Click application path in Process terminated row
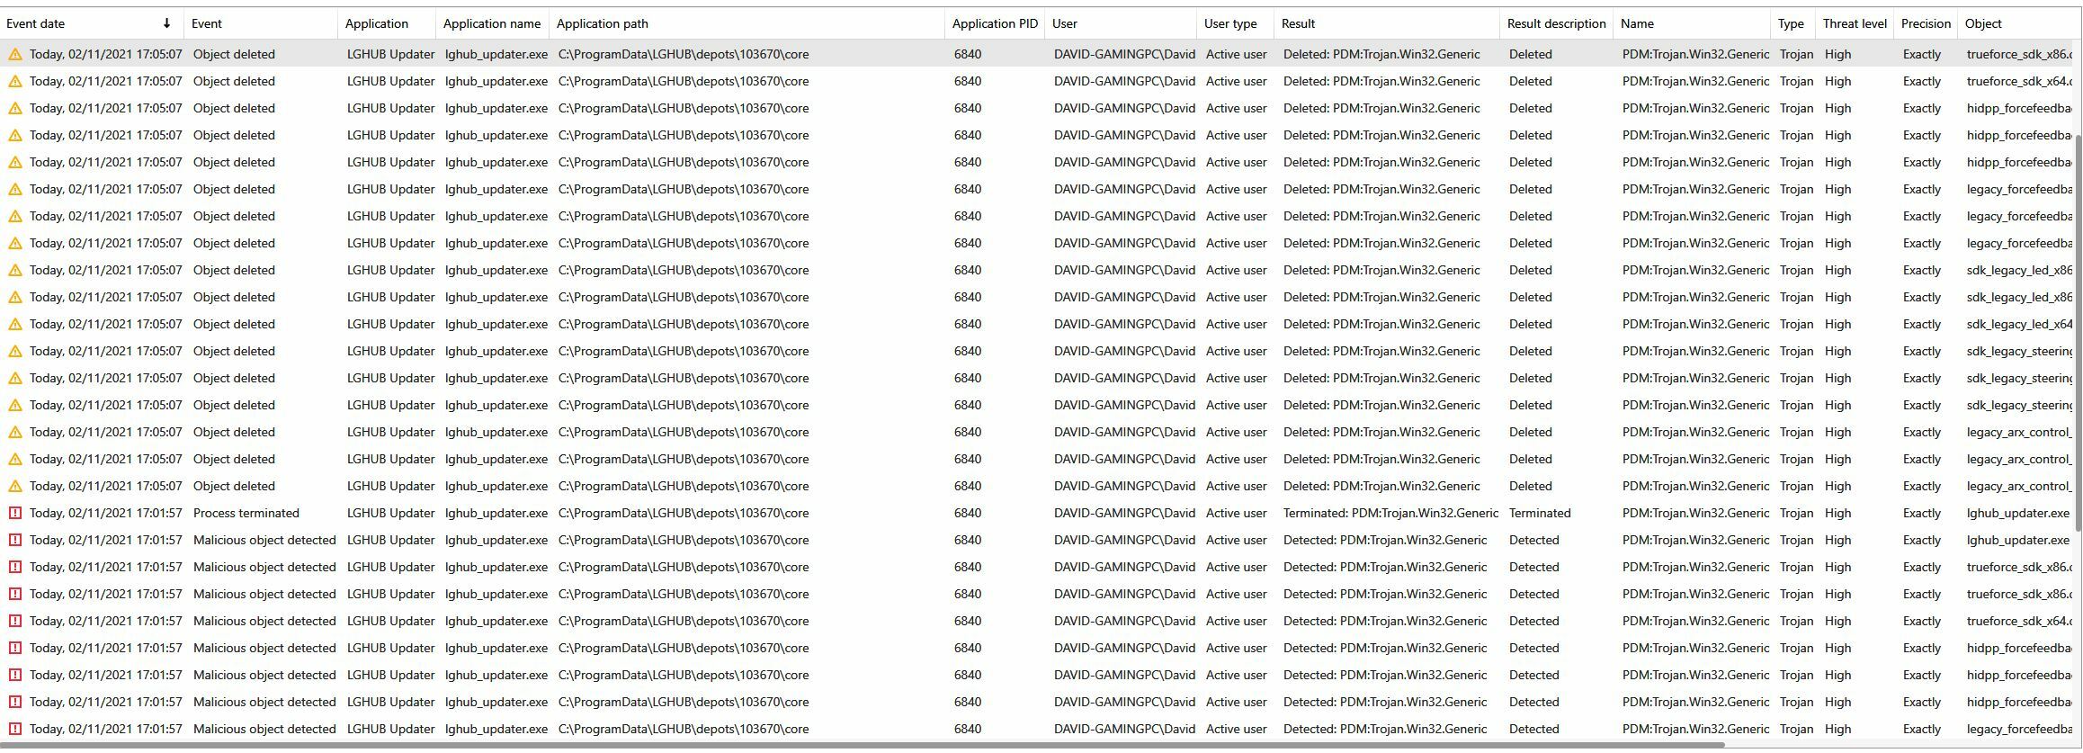2083x753 pixels. coord(684,513)
